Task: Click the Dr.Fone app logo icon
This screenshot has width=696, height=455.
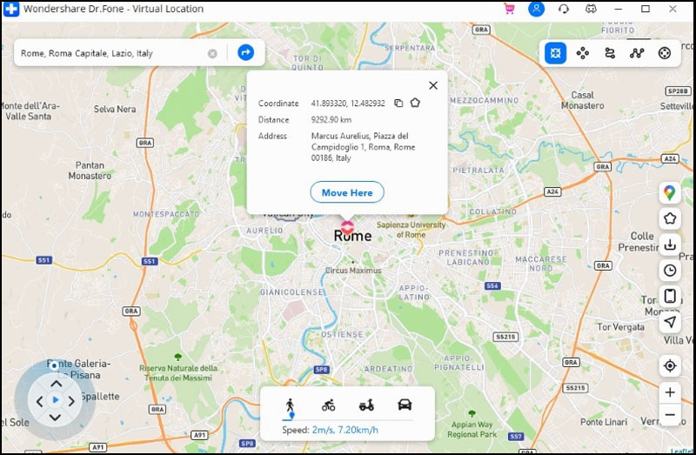Action: [10, 9]
